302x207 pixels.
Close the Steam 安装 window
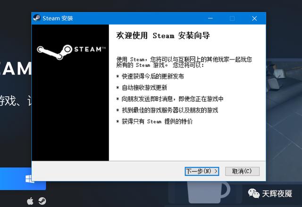click(254, 18)
